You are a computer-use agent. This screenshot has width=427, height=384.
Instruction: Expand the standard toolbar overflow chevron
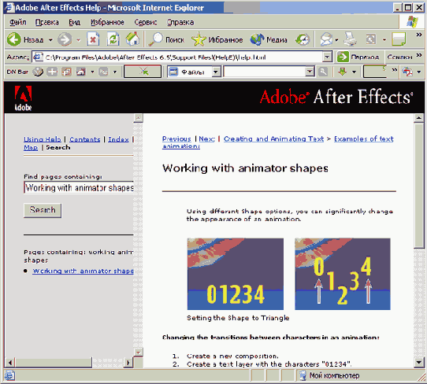pyautogui.click(x=419, y=35)
